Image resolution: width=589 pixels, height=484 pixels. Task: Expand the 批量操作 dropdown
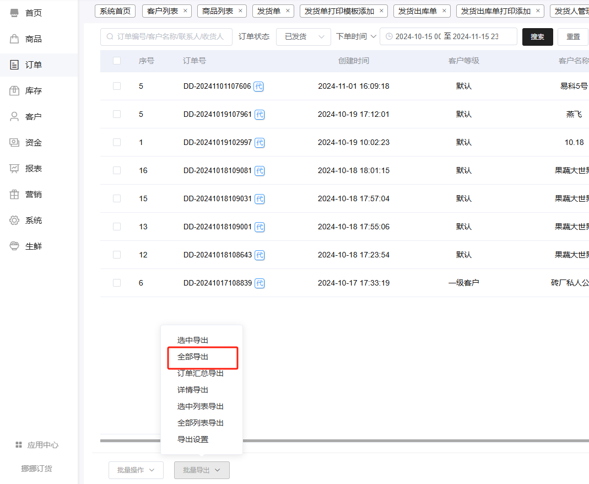tap(136, 470)
